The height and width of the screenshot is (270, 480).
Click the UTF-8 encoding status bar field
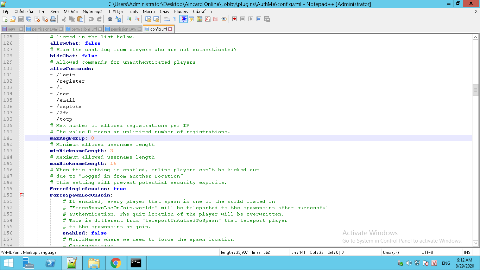[427, 252]
